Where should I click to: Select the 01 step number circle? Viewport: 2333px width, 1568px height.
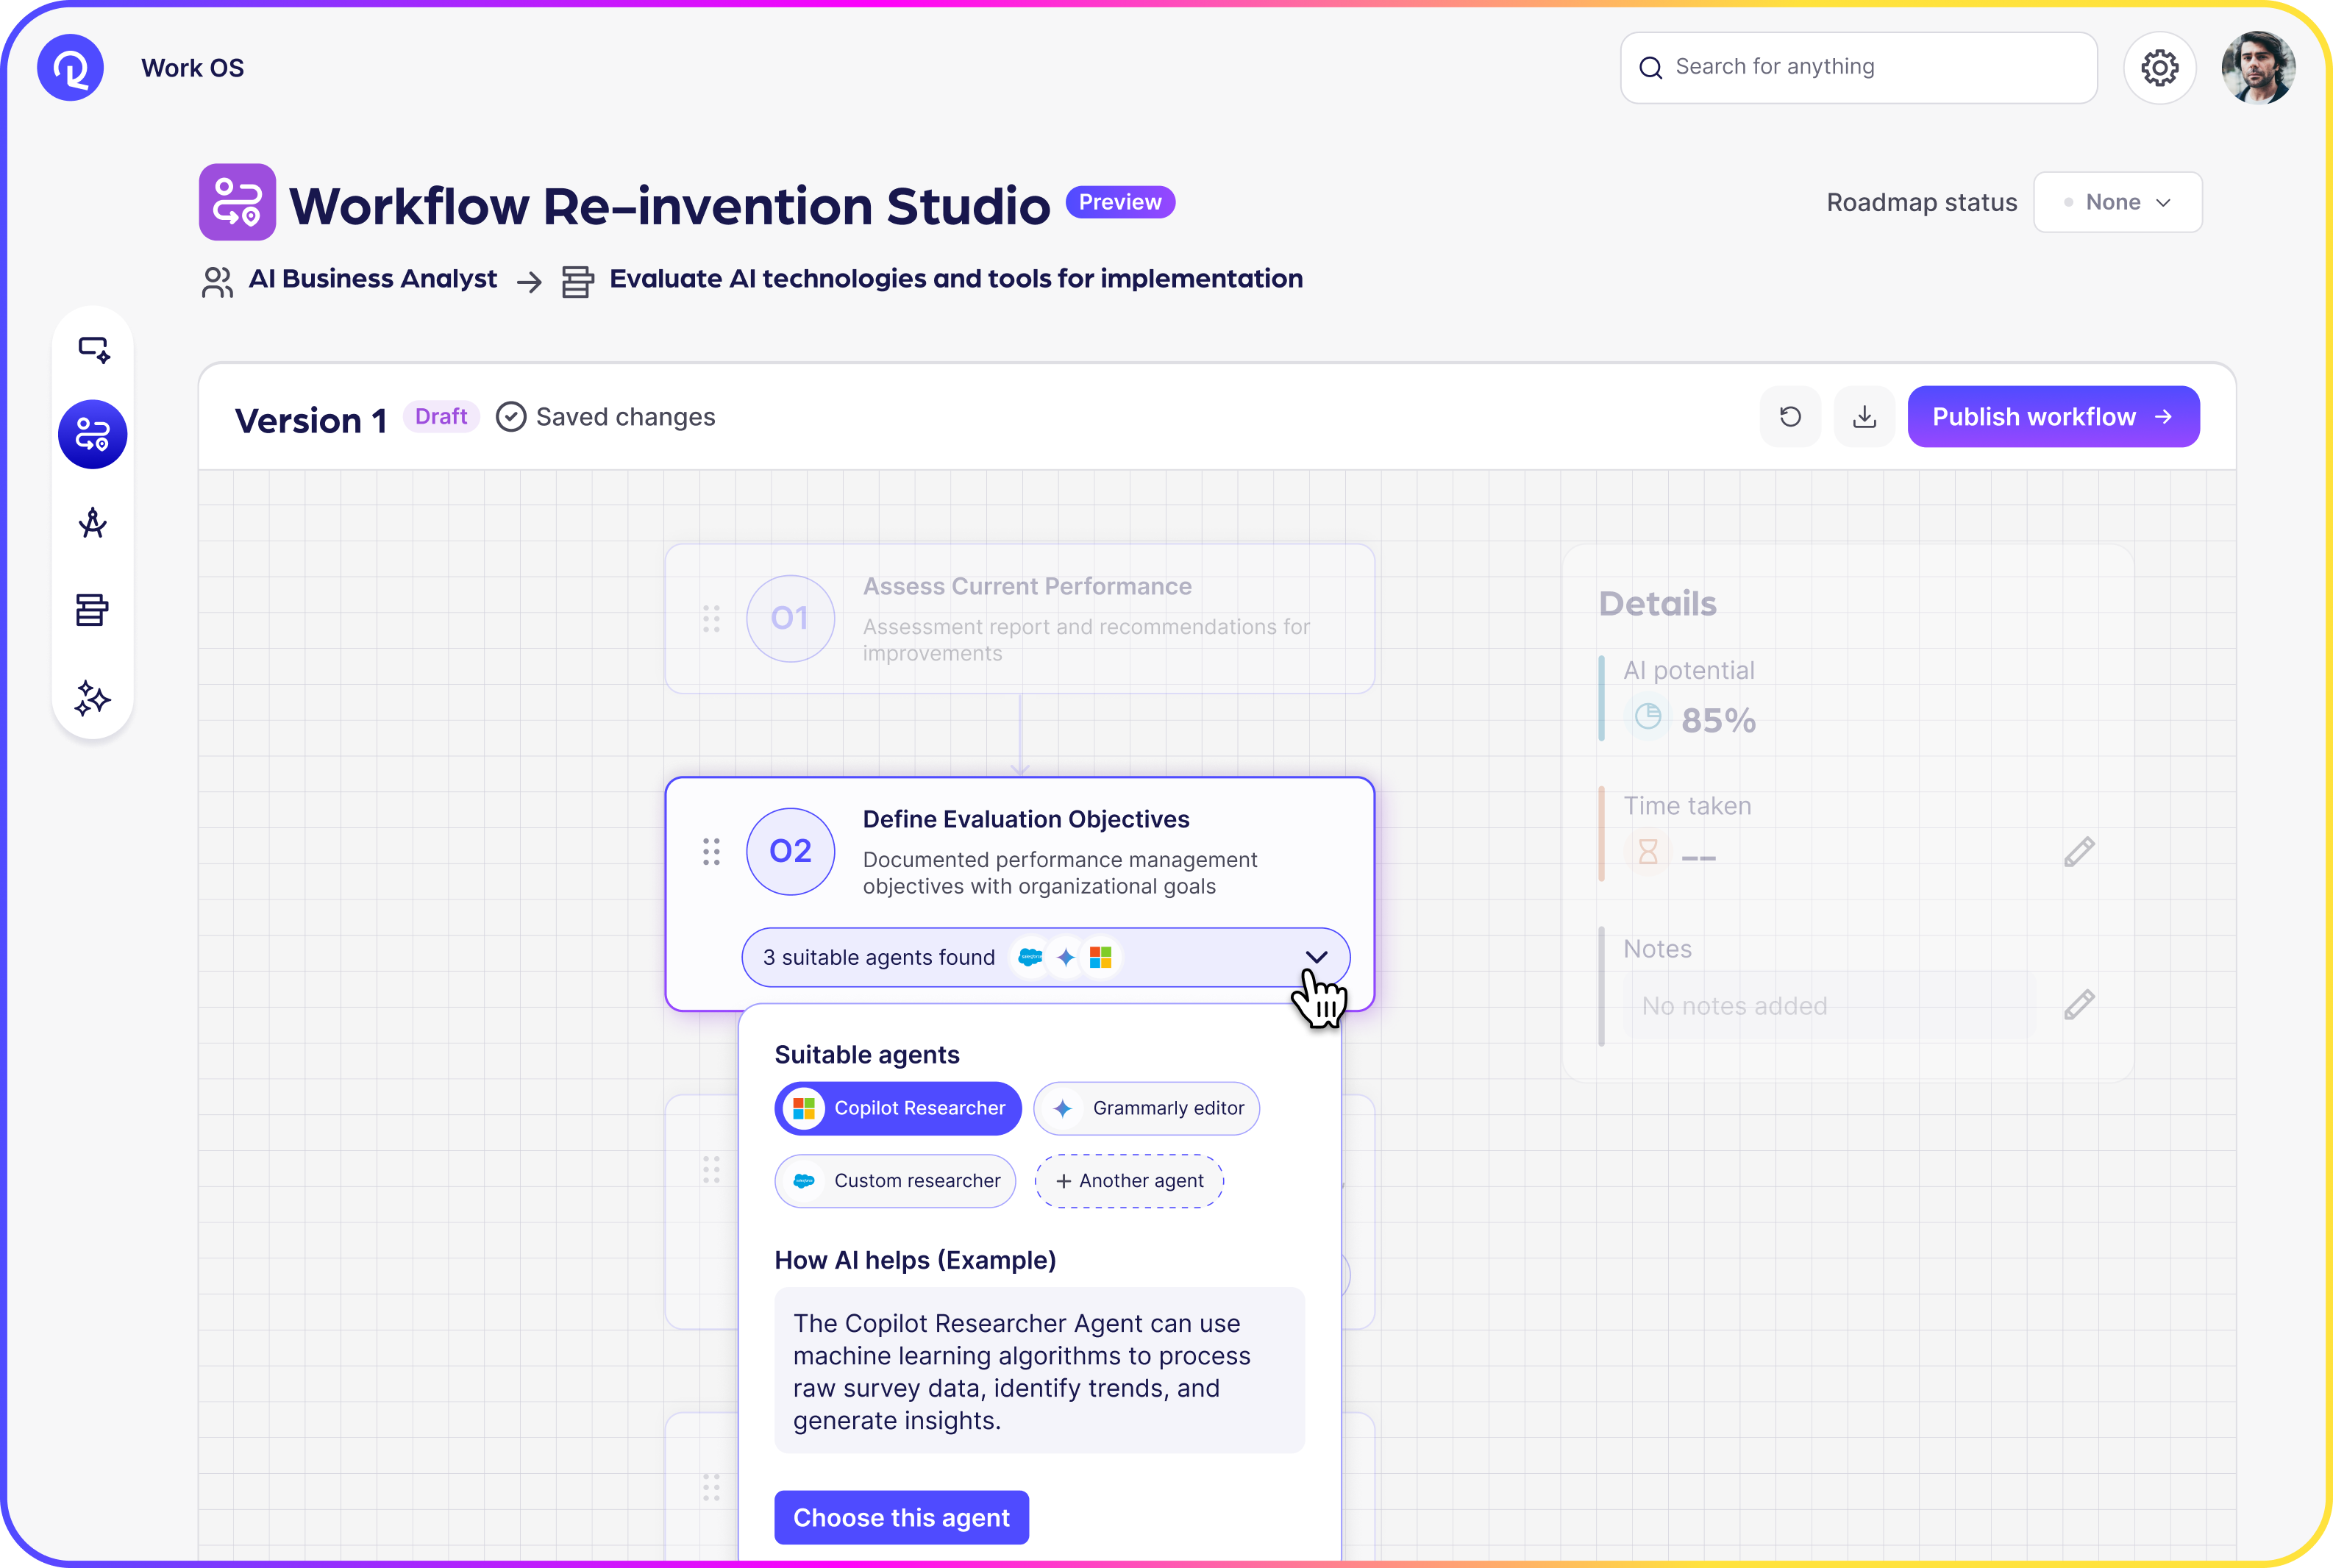click(x=790, y=618)
